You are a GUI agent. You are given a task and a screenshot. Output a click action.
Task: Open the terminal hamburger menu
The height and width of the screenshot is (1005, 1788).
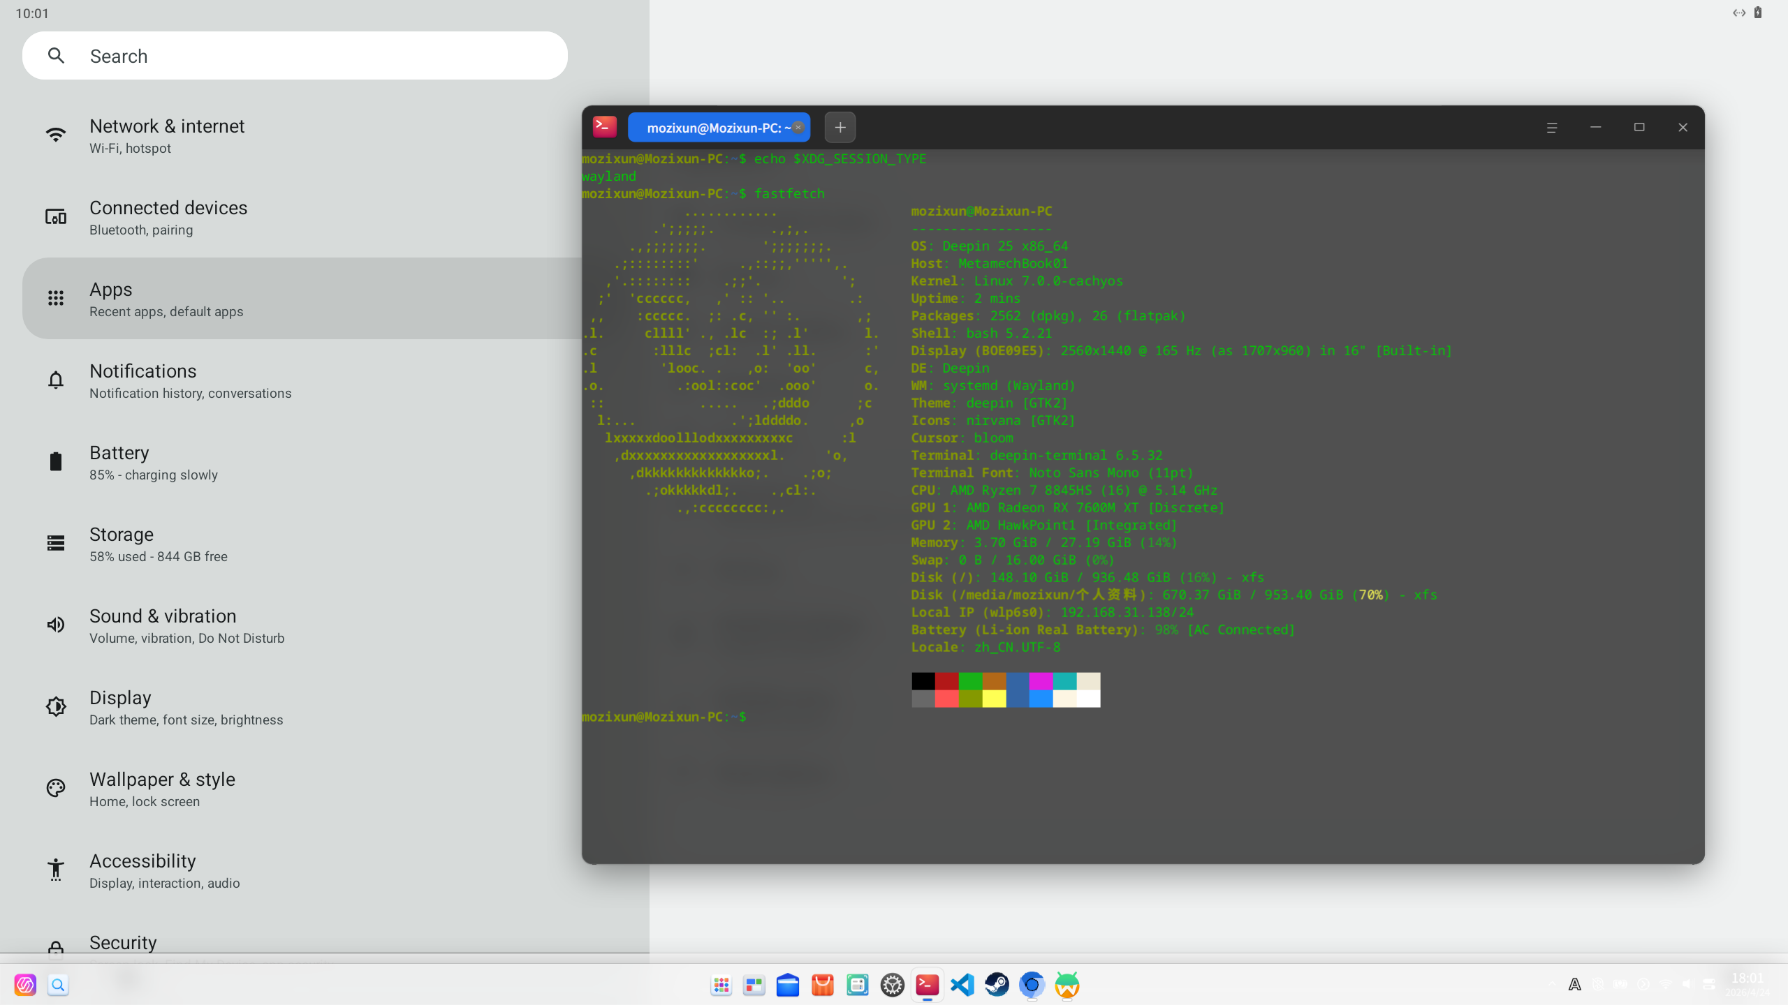point(1551,128)
